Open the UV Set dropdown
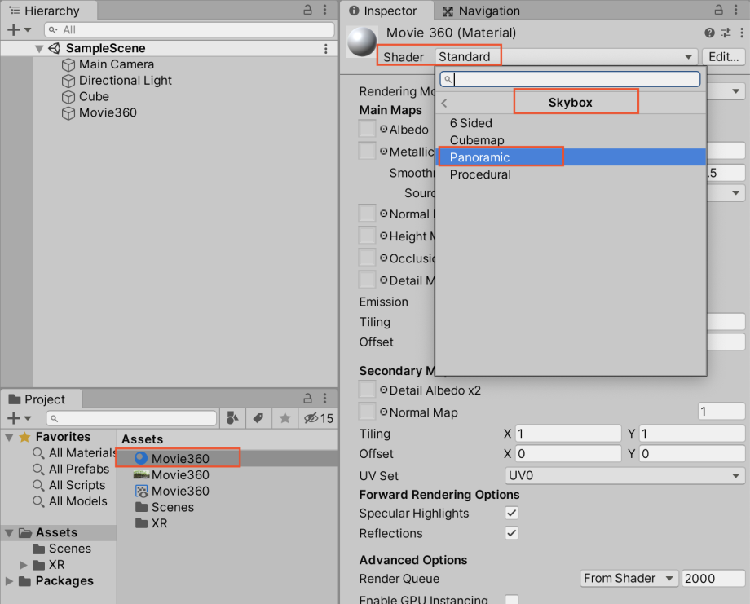 click(x=624, y=475)
